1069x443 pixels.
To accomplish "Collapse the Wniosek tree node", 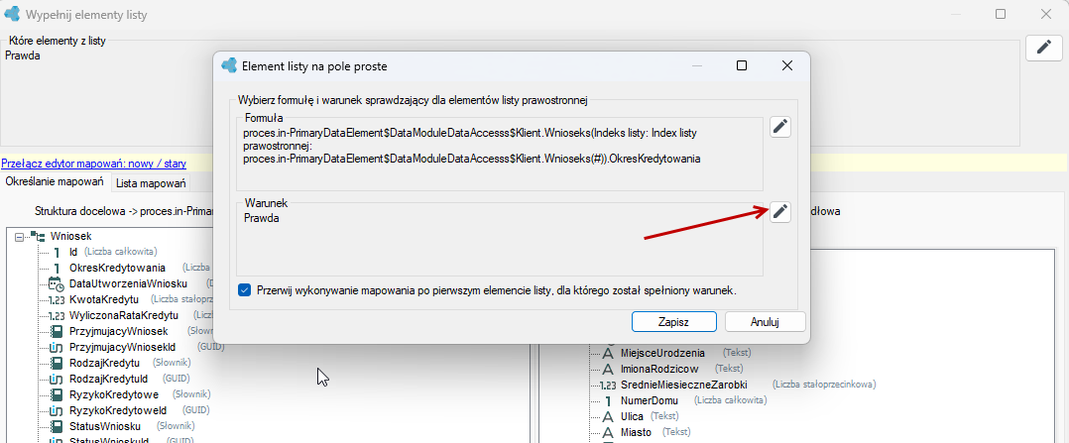I will pos(19,237).
